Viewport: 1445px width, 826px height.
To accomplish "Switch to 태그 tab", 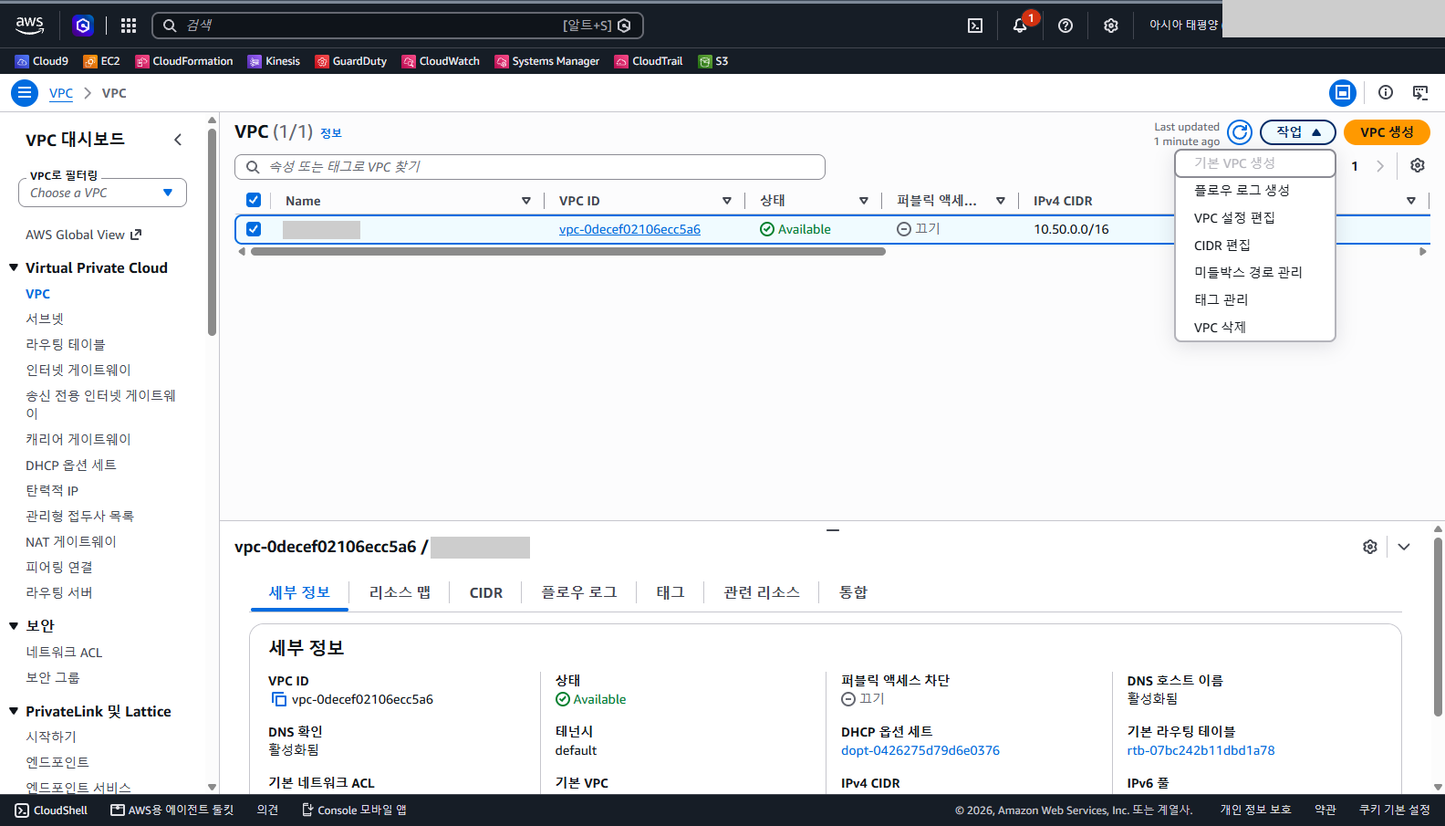I will 671,592.
